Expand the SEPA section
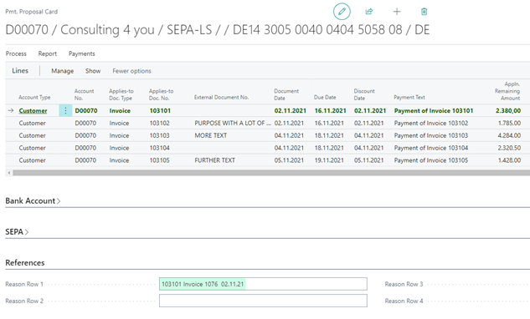Screen dimensions: 530x319 [17, 231]
